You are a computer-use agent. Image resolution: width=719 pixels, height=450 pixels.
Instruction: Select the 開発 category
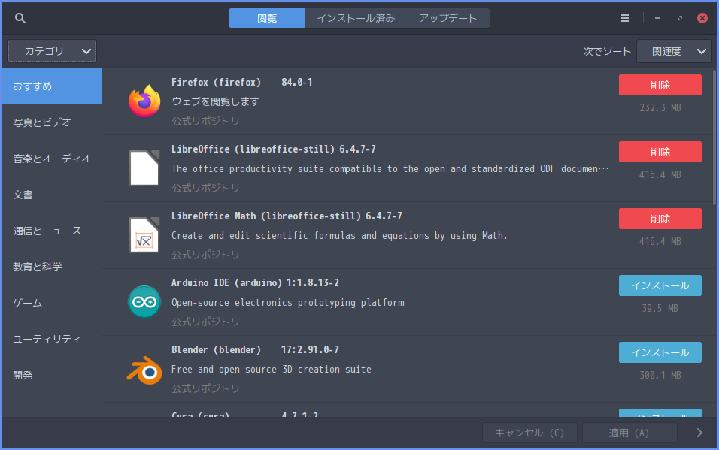pos(52,376)
